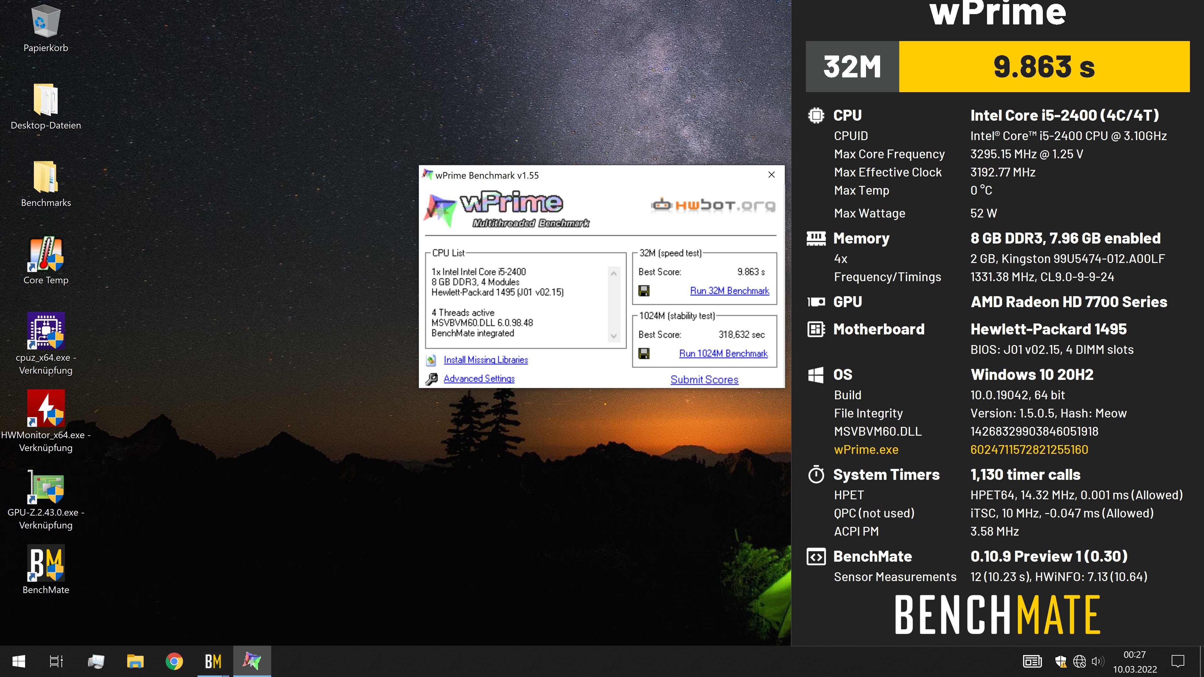Image resolution: width=1204 pixels, height=677 pixels.
Task: Open Task View on the taskbar
Action: pos(56,662)
